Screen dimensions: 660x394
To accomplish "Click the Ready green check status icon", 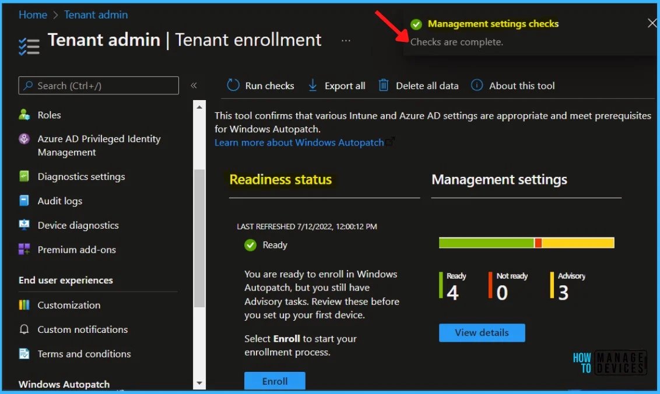I will pyautogui.click(x=251, y=245).
